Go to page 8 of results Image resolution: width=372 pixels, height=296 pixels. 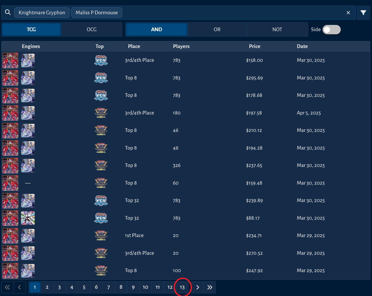click(121, 287)
